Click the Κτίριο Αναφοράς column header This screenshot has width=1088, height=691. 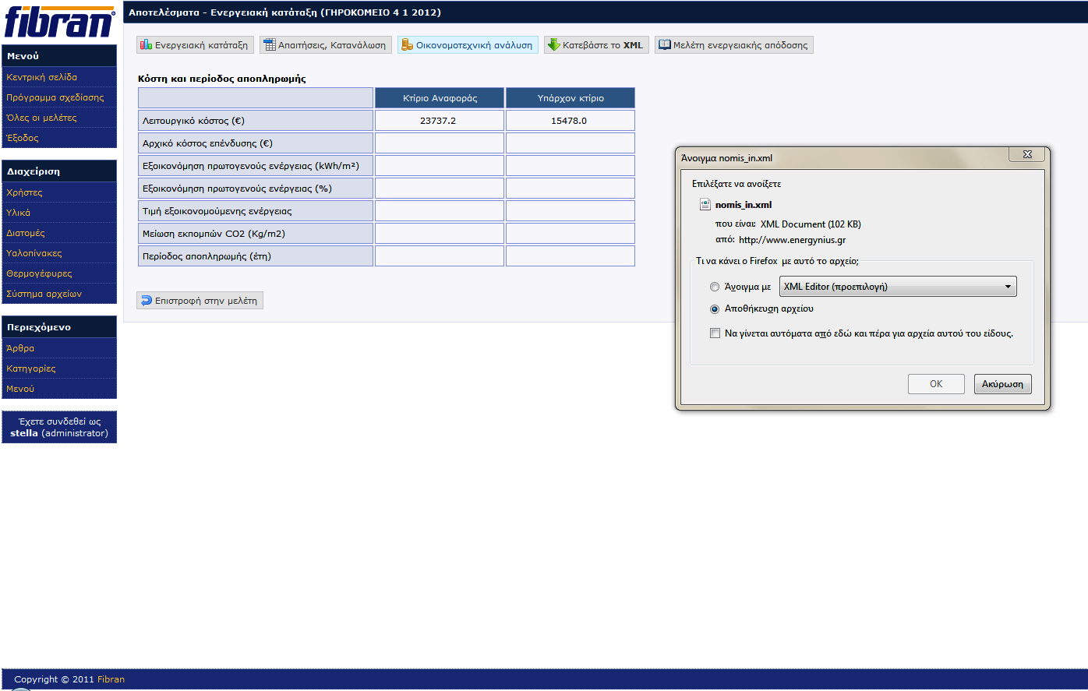click(x=440, y=98)
